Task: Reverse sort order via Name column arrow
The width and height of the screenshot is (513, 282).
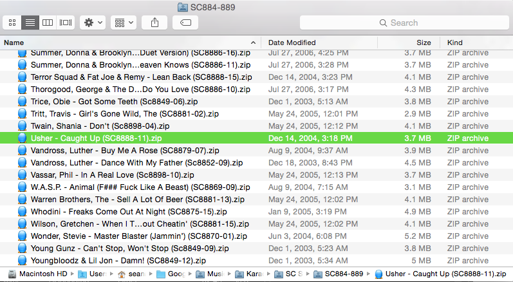Action: pos(253,42)
